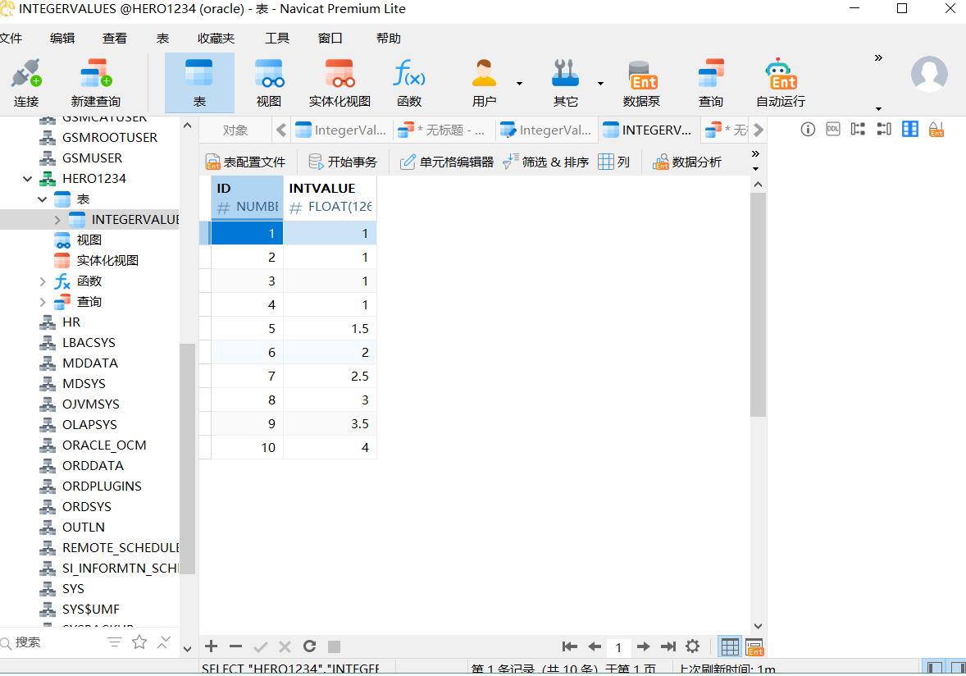Go to next page of records
The image size is (966, 676).
tap(643, 646)
